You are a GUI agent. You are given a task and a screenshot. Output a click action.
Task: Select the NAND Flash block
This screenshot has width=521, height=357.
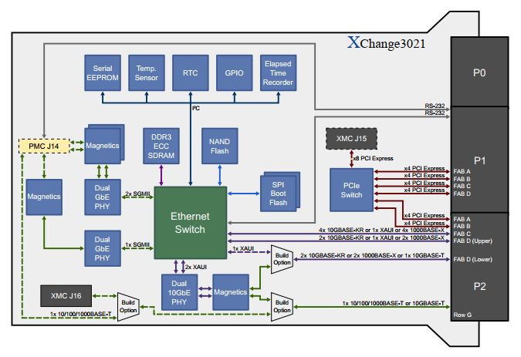coord(220,146)
